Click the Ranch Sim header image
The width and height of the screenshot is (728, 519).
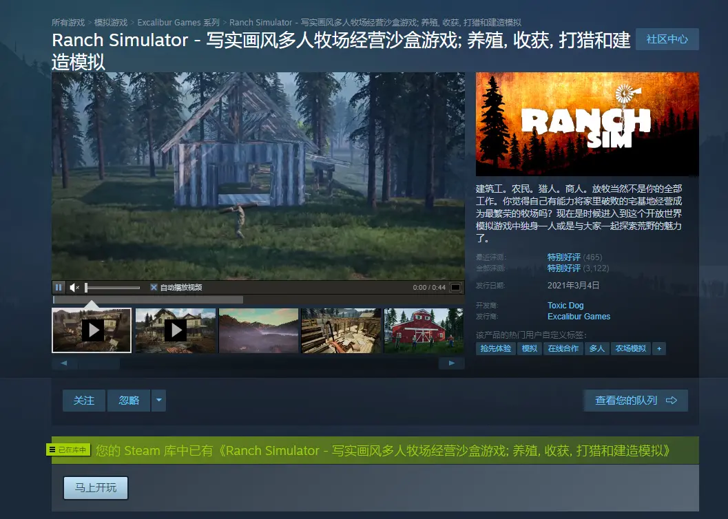587,124
